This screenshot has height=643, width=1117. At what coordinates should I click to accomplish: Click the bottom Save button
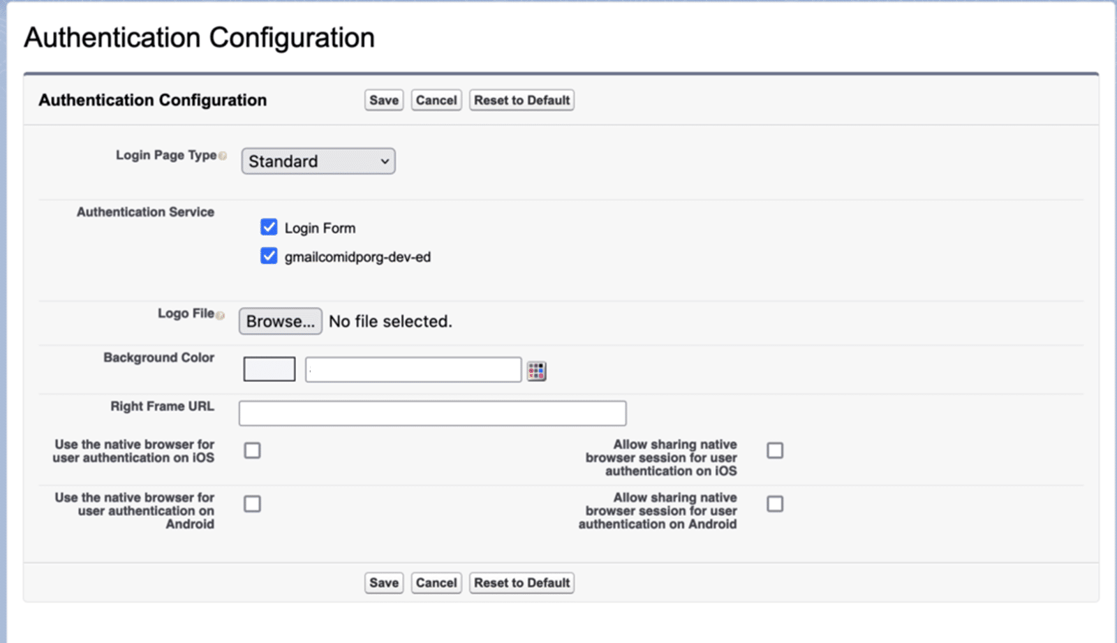tap(384, 583)
